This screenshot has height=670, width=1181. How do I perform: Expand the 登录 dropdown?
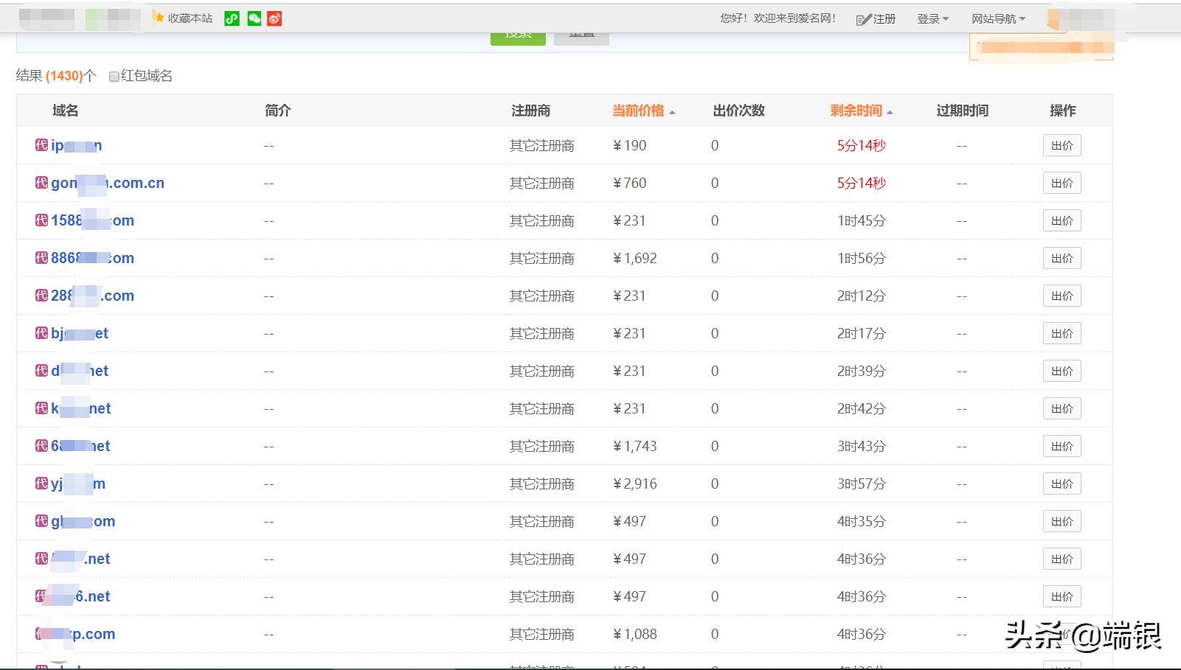[932, 18]
